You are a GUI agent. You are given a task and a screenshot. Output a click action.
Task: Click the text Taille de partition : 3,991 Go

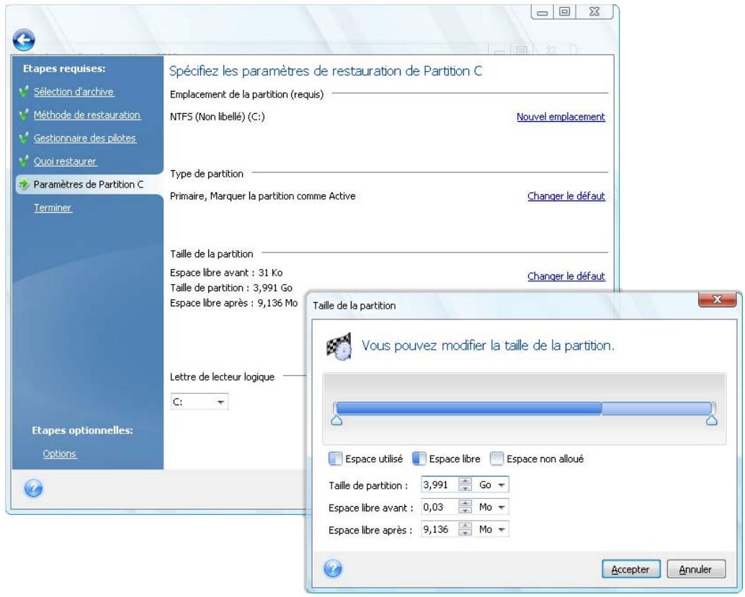[x=231, y=288]
